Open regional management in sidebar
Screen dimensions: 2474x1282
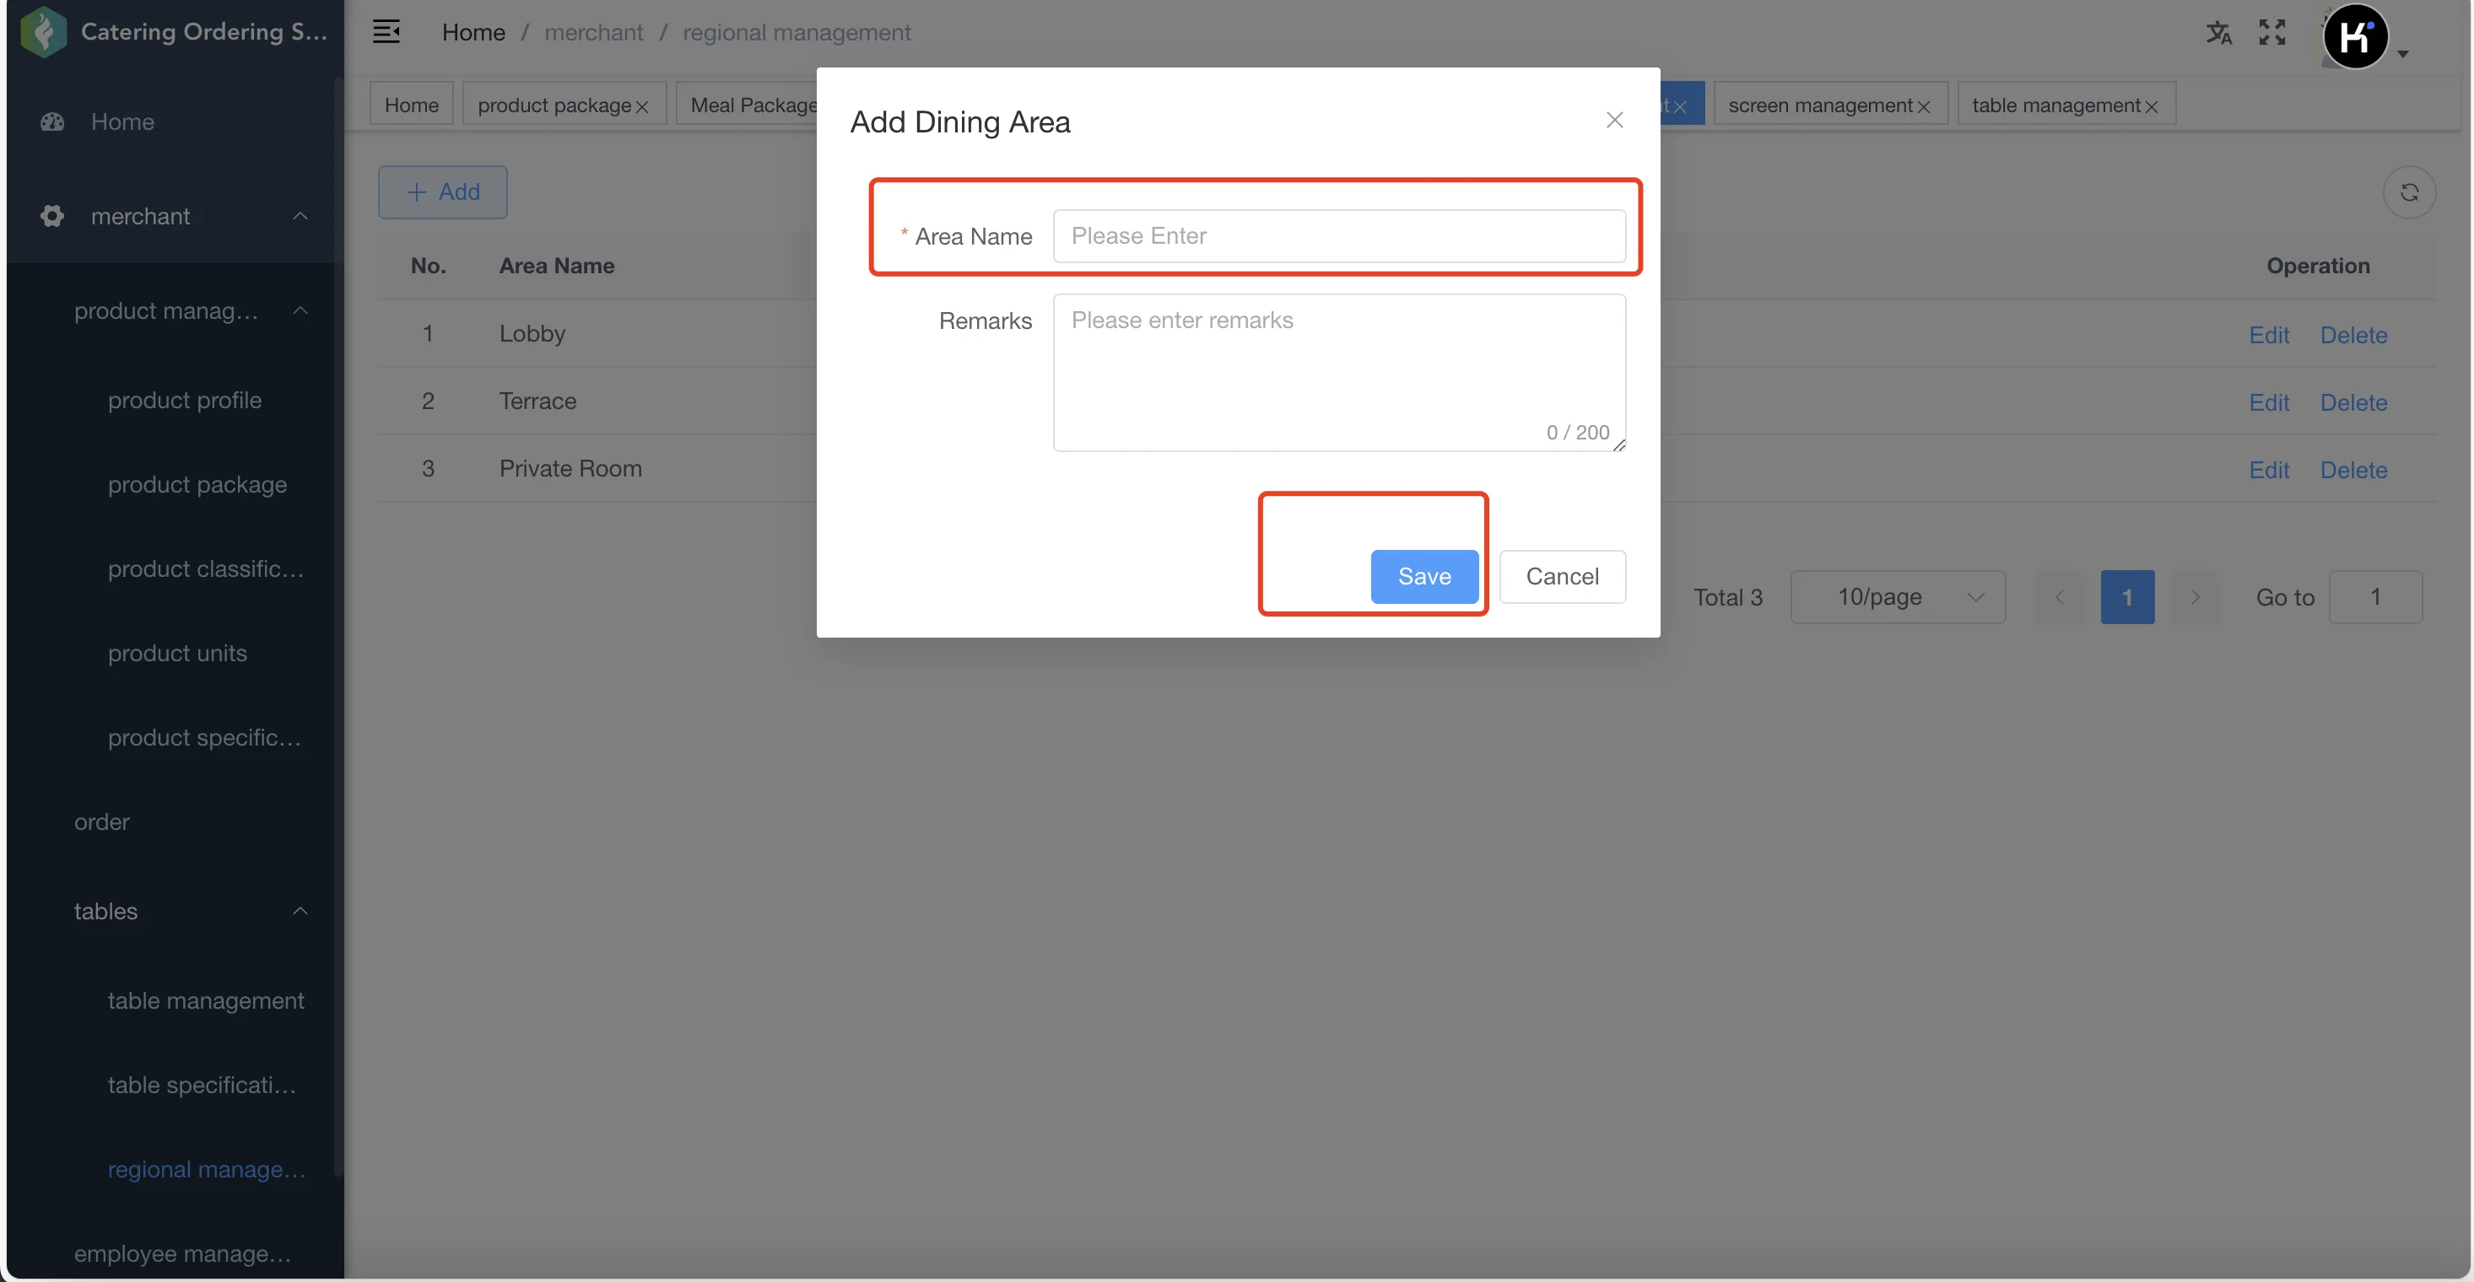[207, 1170]
